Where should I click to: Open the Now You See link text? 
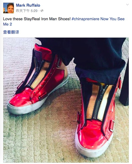tap(112, 19)
